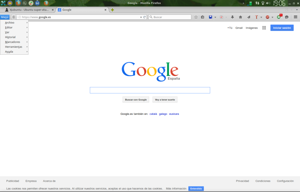Reload the page using the refresh icon
This screenshot has width=300, height=192.
(x=144, y=17)
